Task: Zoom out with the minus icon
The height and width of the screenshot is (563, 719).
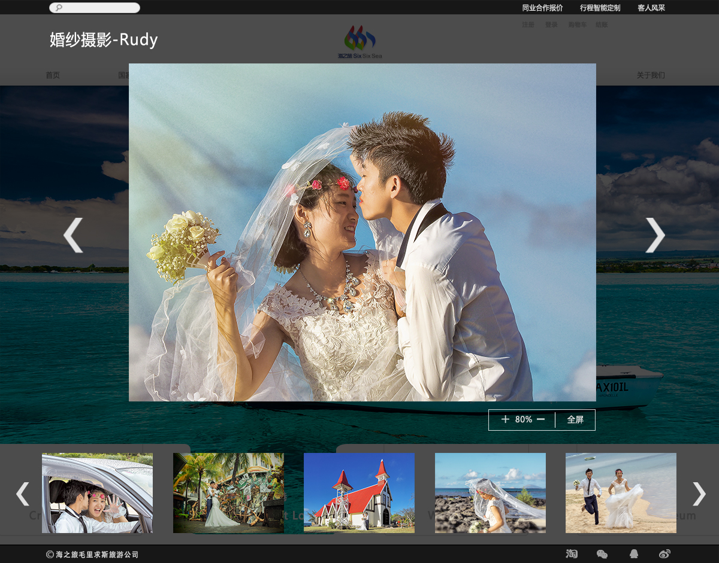Action: point(540,419)
